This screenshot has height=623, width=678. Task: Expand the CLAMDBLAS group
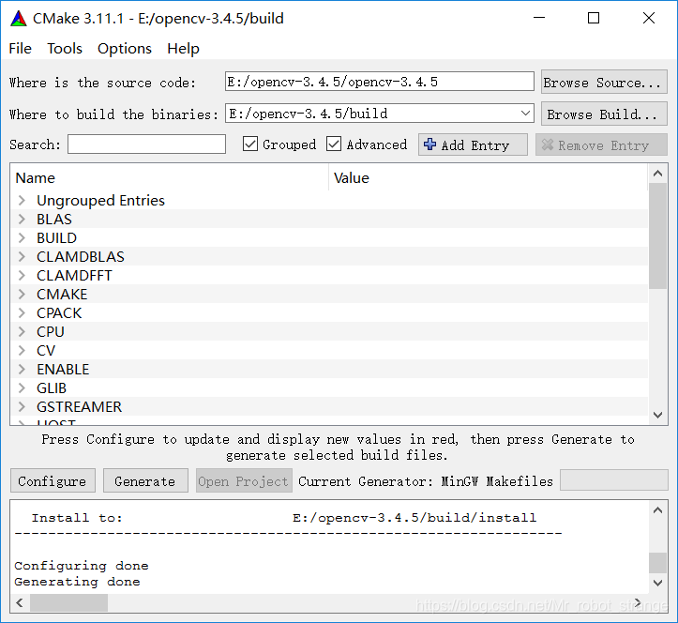tap(22, 256)
